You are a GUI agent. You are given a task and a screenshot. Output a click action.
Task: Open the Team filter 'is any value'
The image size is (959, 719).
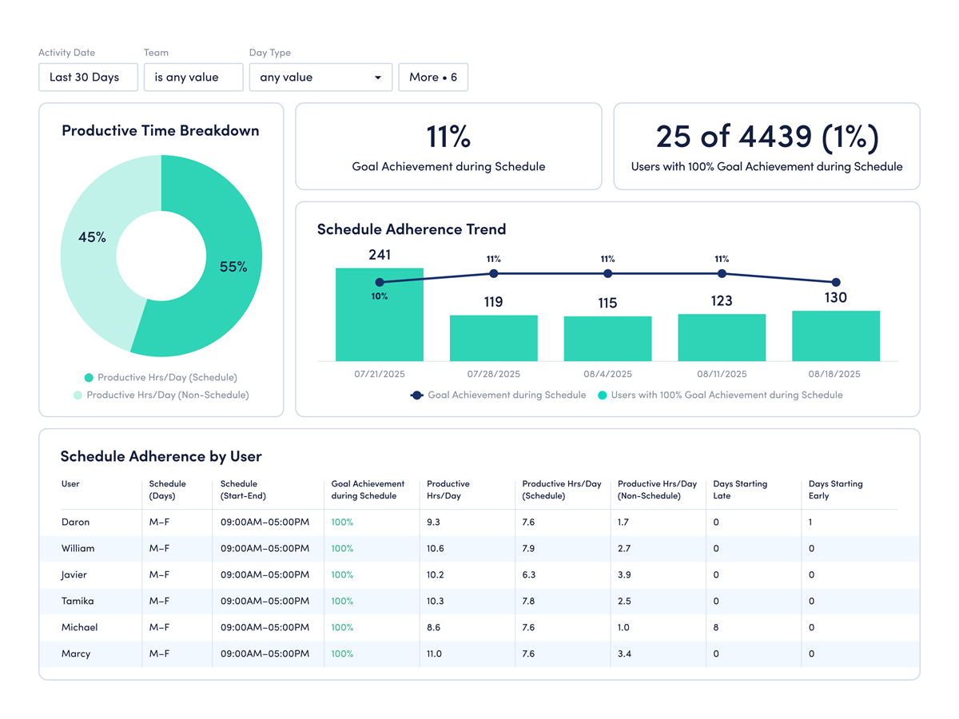pyautogui.click(x=193, y=77)
